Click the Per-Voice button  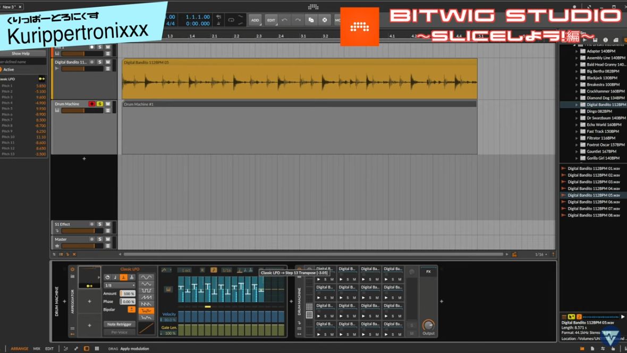pyautogui.click(x=119, y=332)
